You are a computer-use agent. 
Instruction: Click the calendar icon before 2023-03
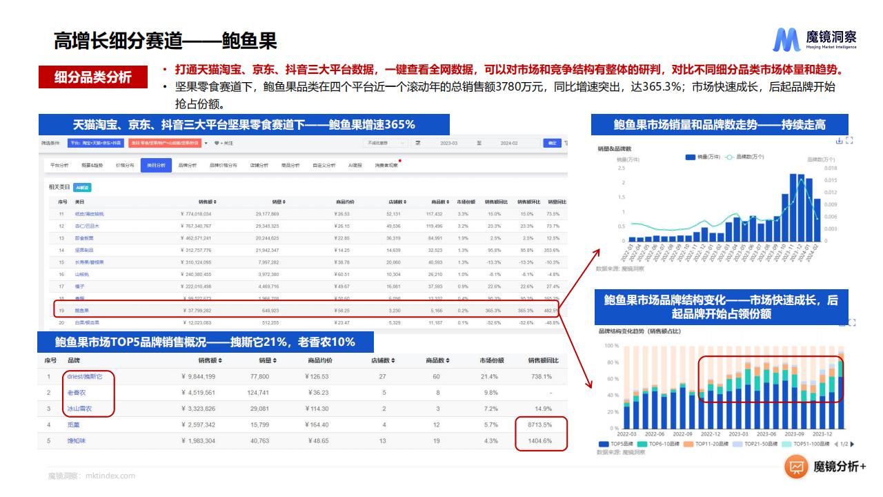[418, 143]
